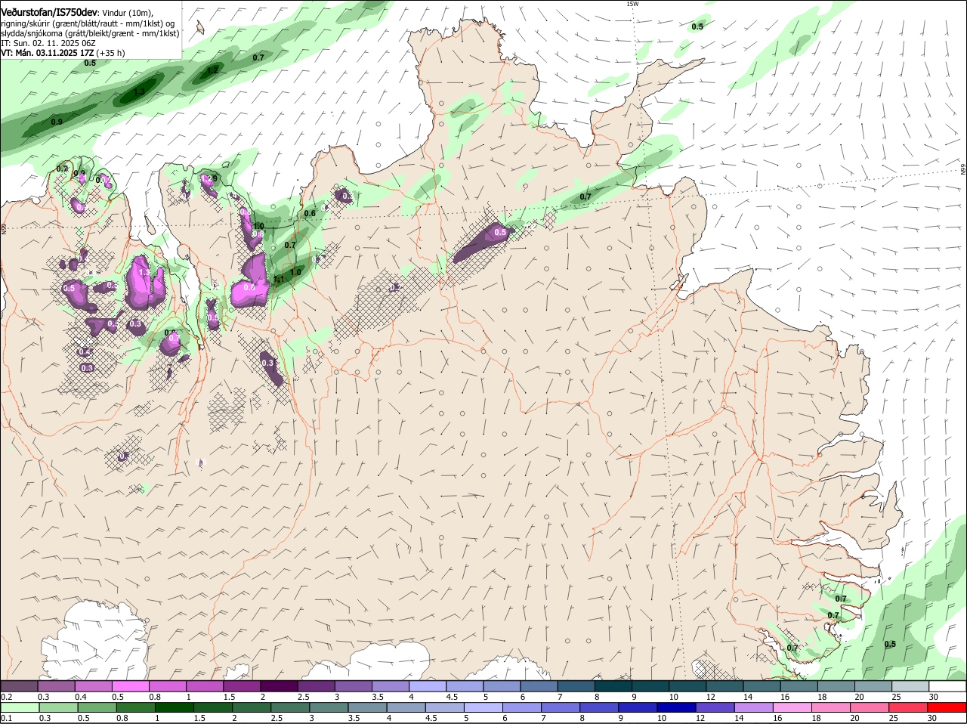Screen dimensions: 967x724
Task: Click the '0.5' value in the purple snow band
Action: pos(499,233)
